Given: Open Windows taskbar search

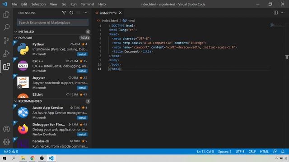Looking at the screenshot, I should pyautogui.click(x=14, y=158).
